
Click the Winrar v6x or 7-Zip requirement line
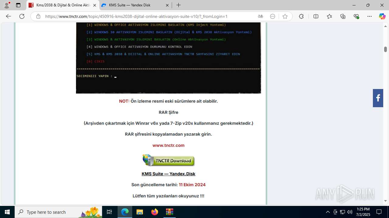pyautogui.click(x=168, y=123)
